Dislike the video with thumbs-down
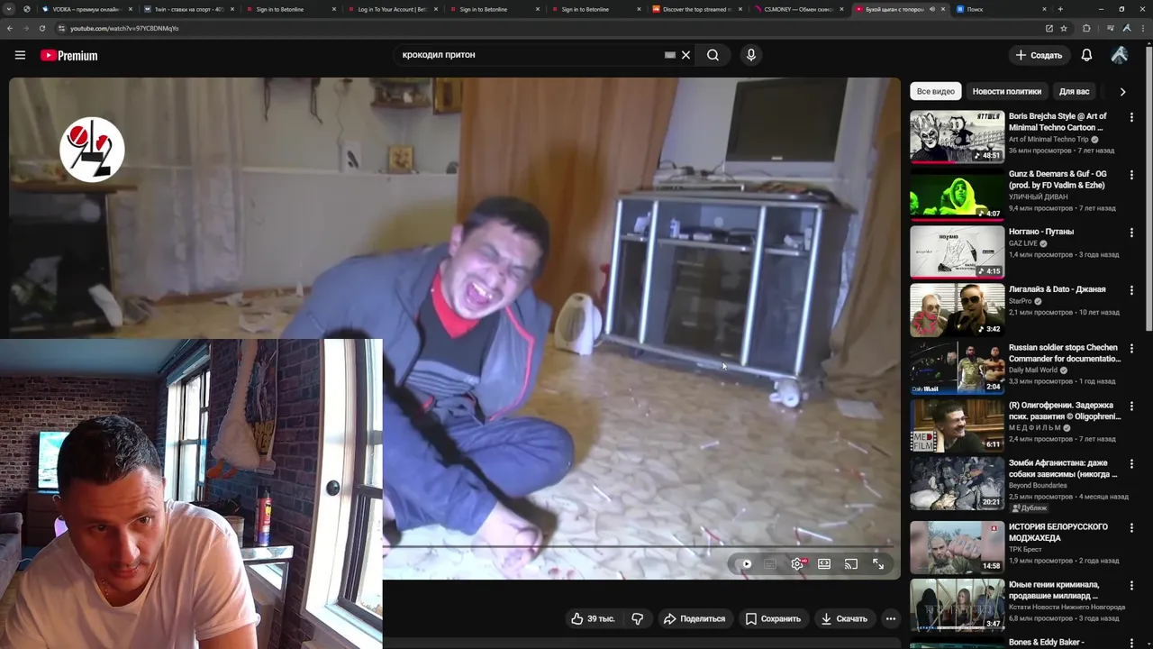 tap(637, 618)
